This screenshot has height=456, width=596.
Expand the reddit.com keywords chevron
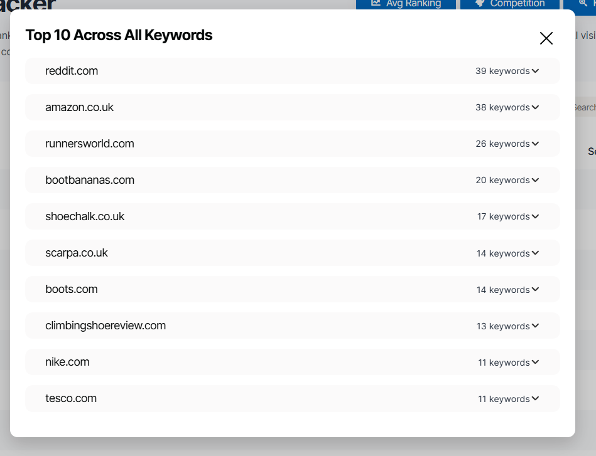[535, 71]
